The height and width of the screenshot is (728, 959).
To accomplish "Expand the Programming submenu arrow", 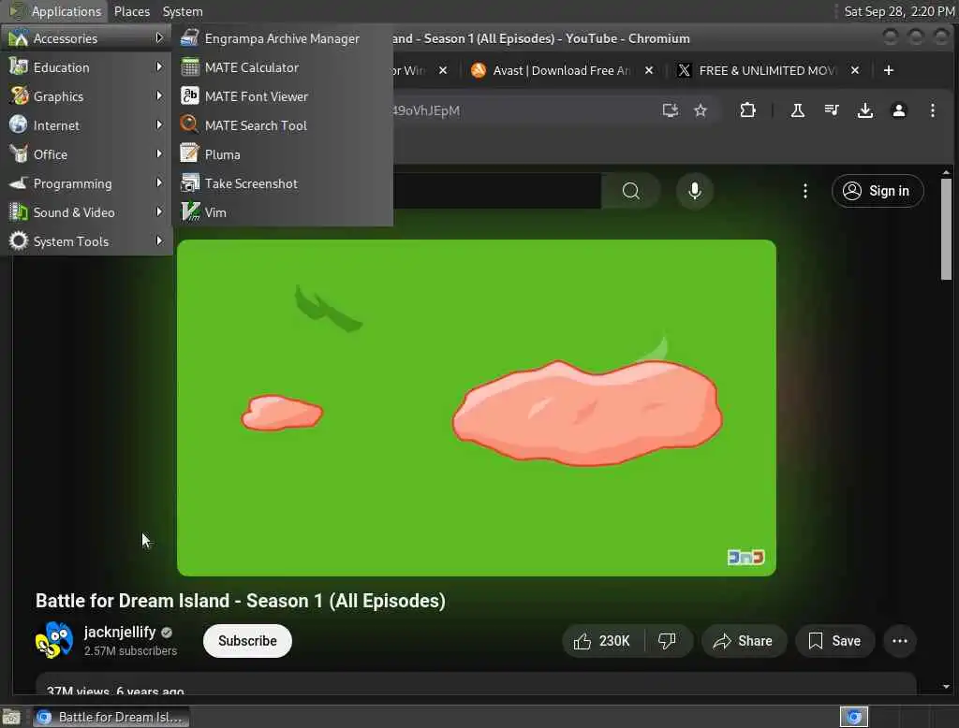I will (159, 182).
